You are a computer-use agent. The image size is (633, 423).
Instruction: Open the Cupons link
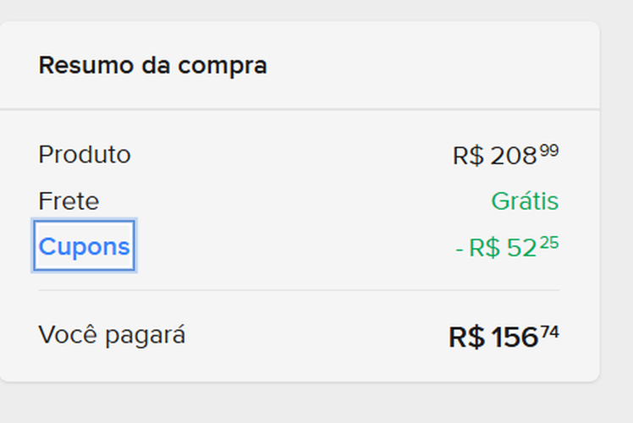click(x=84, y=246)
